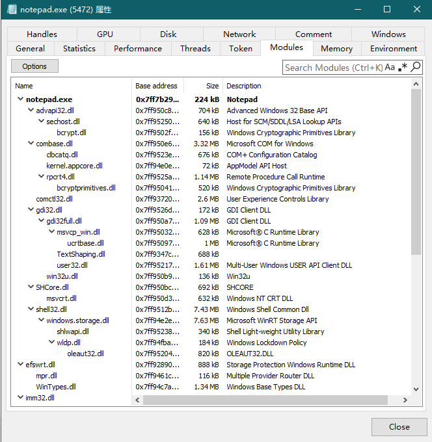Toggle case-sensitive search (Aa) icon

coord(390,68)
